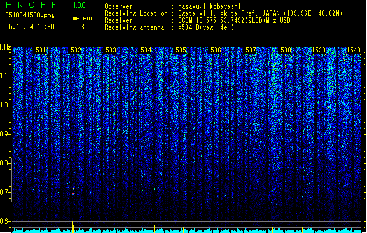Click the 1533 time marker
The width and height of the screenshot is (367, 233).
[109, 50]
